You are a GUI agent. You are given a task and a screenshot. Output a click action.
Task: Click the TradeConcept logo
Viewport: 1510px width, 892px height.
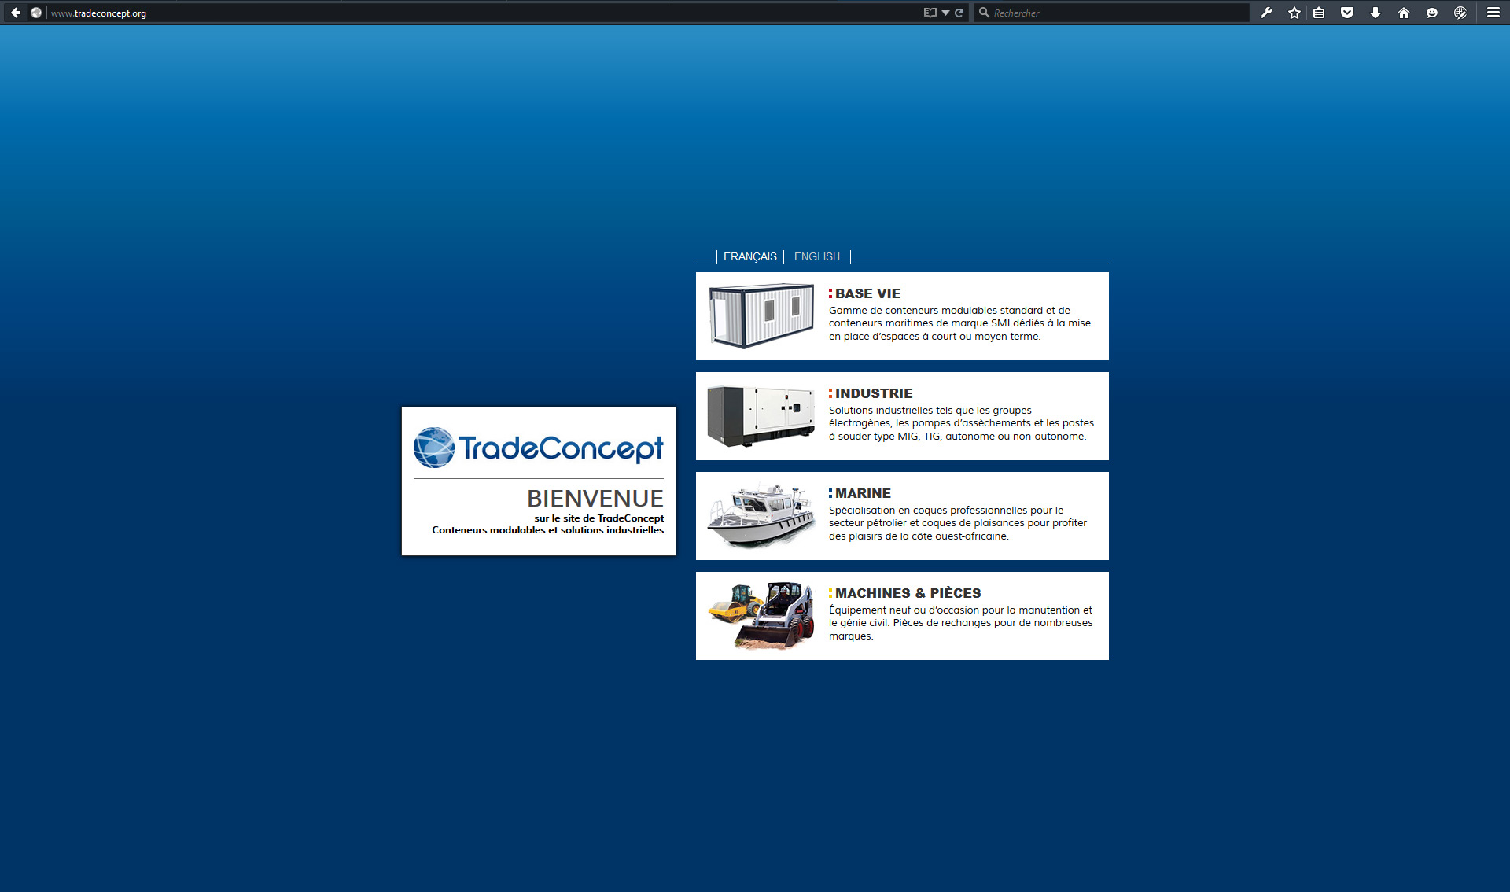click(539, 448)
